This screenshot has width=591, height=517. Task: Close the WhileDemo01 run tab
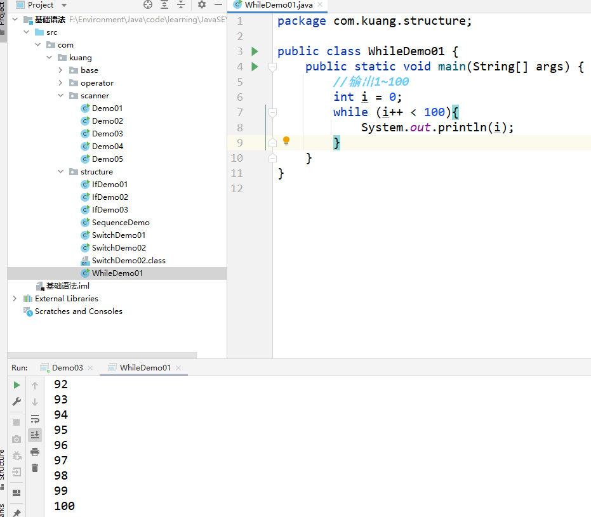[x=178, y=368]
